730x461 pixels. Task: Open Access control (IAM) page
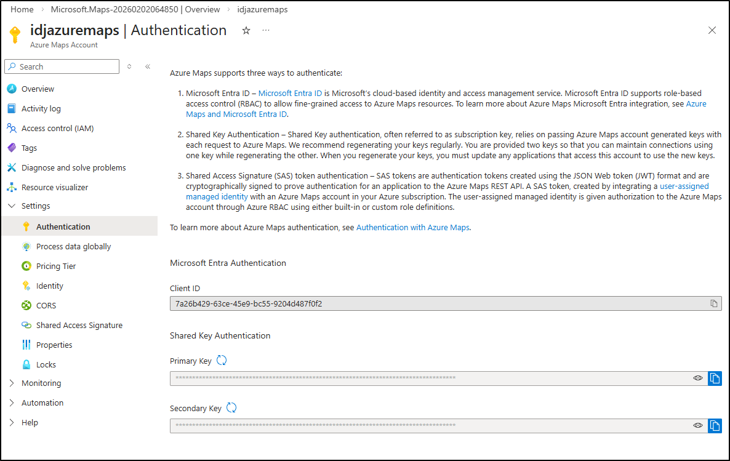57,128
